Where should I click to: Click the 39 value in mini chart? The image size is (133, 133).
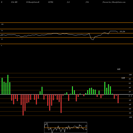click(x=86, y=126)
